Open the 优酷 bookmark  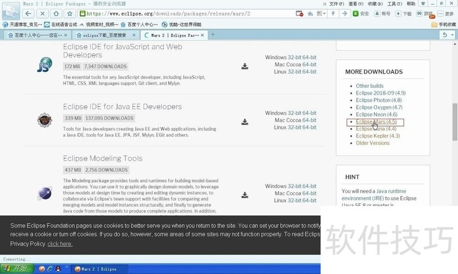click(x=181, y=25)
